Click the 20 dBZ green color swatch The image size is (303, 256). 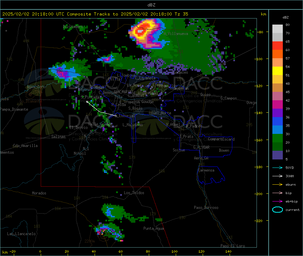pyautogui.click(x=277, y=138)
